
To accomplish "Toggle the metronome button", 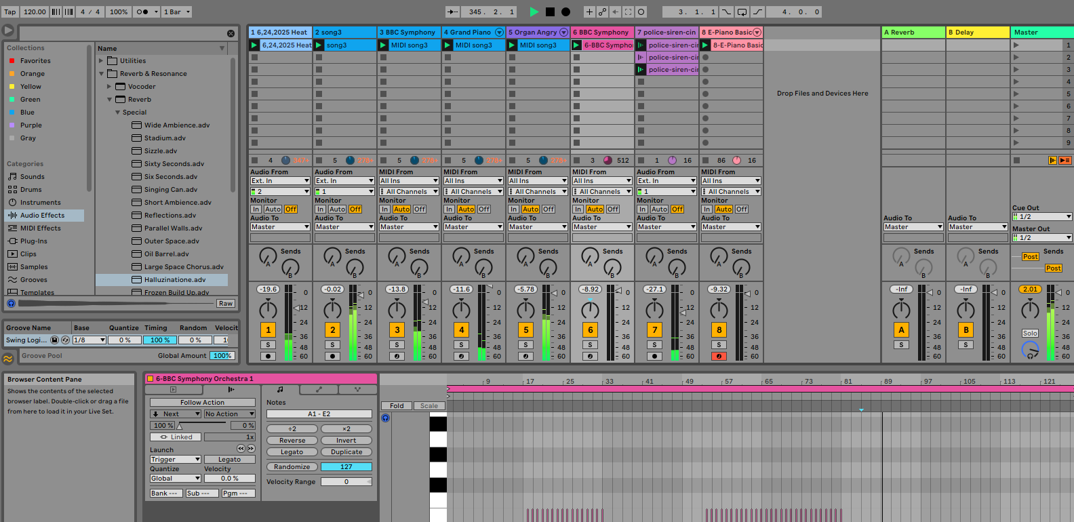I will pyautogui.click(x=142, y=12).
